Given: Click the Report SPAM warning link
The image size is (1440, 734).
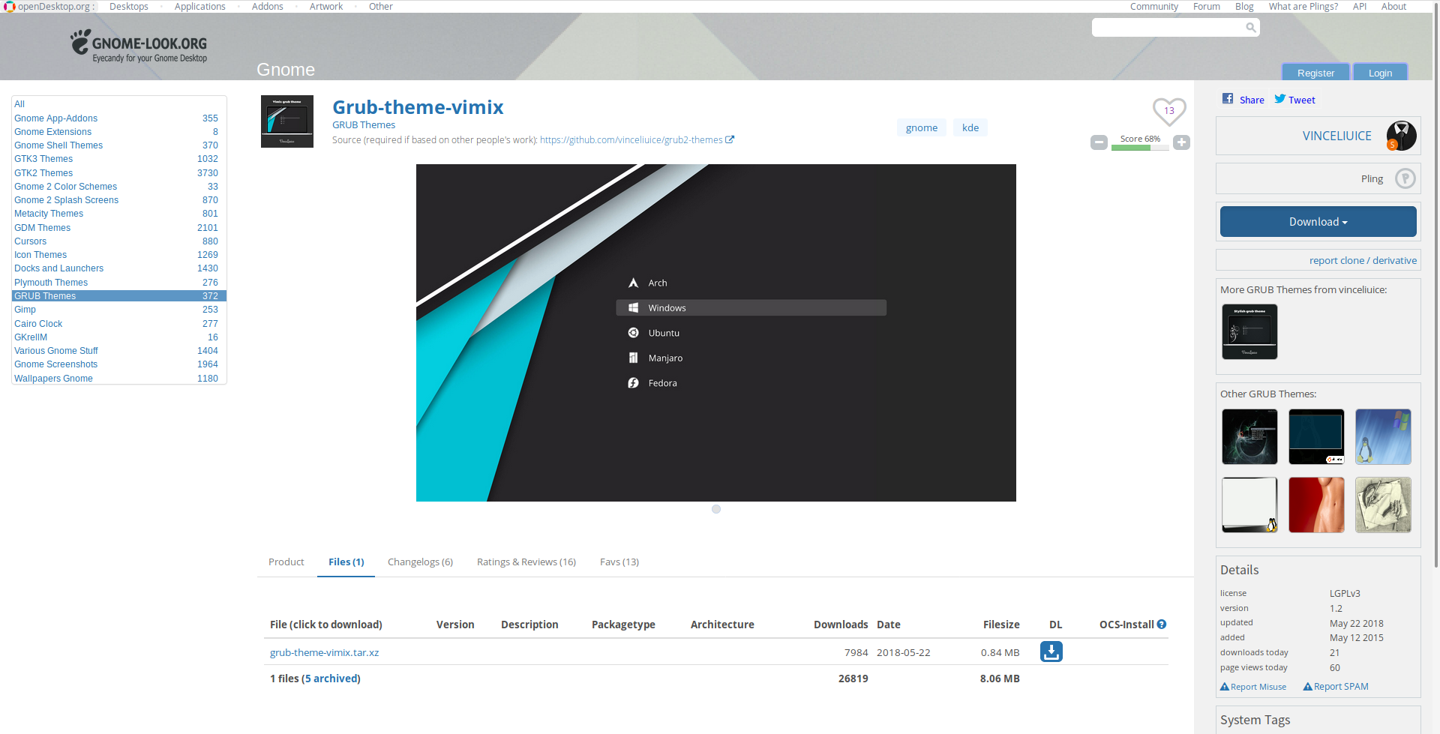Looking at the screenshot, I should tap(1335, 687).
